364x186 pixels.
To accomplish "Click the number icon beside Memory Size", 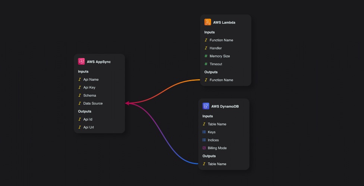I will click(206, 56).
